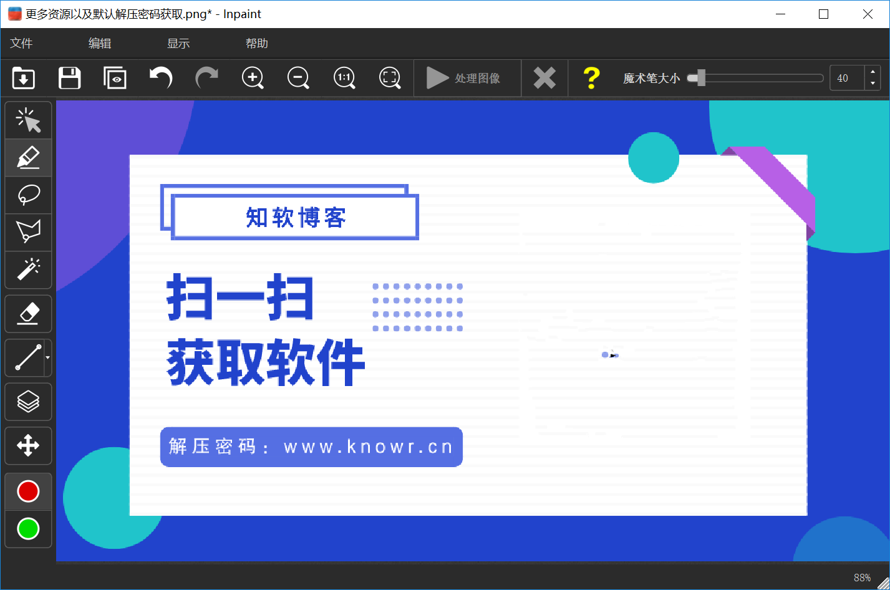Screen dimensions: 890x590
Task: Close the Inpaint window
Action: pos(868,14)
